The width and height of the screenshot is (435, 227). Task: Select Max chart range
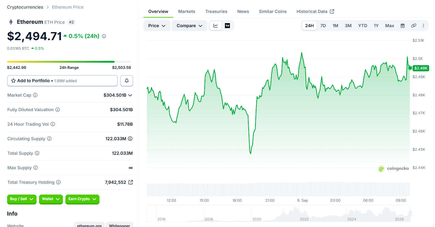coord(390,26)
